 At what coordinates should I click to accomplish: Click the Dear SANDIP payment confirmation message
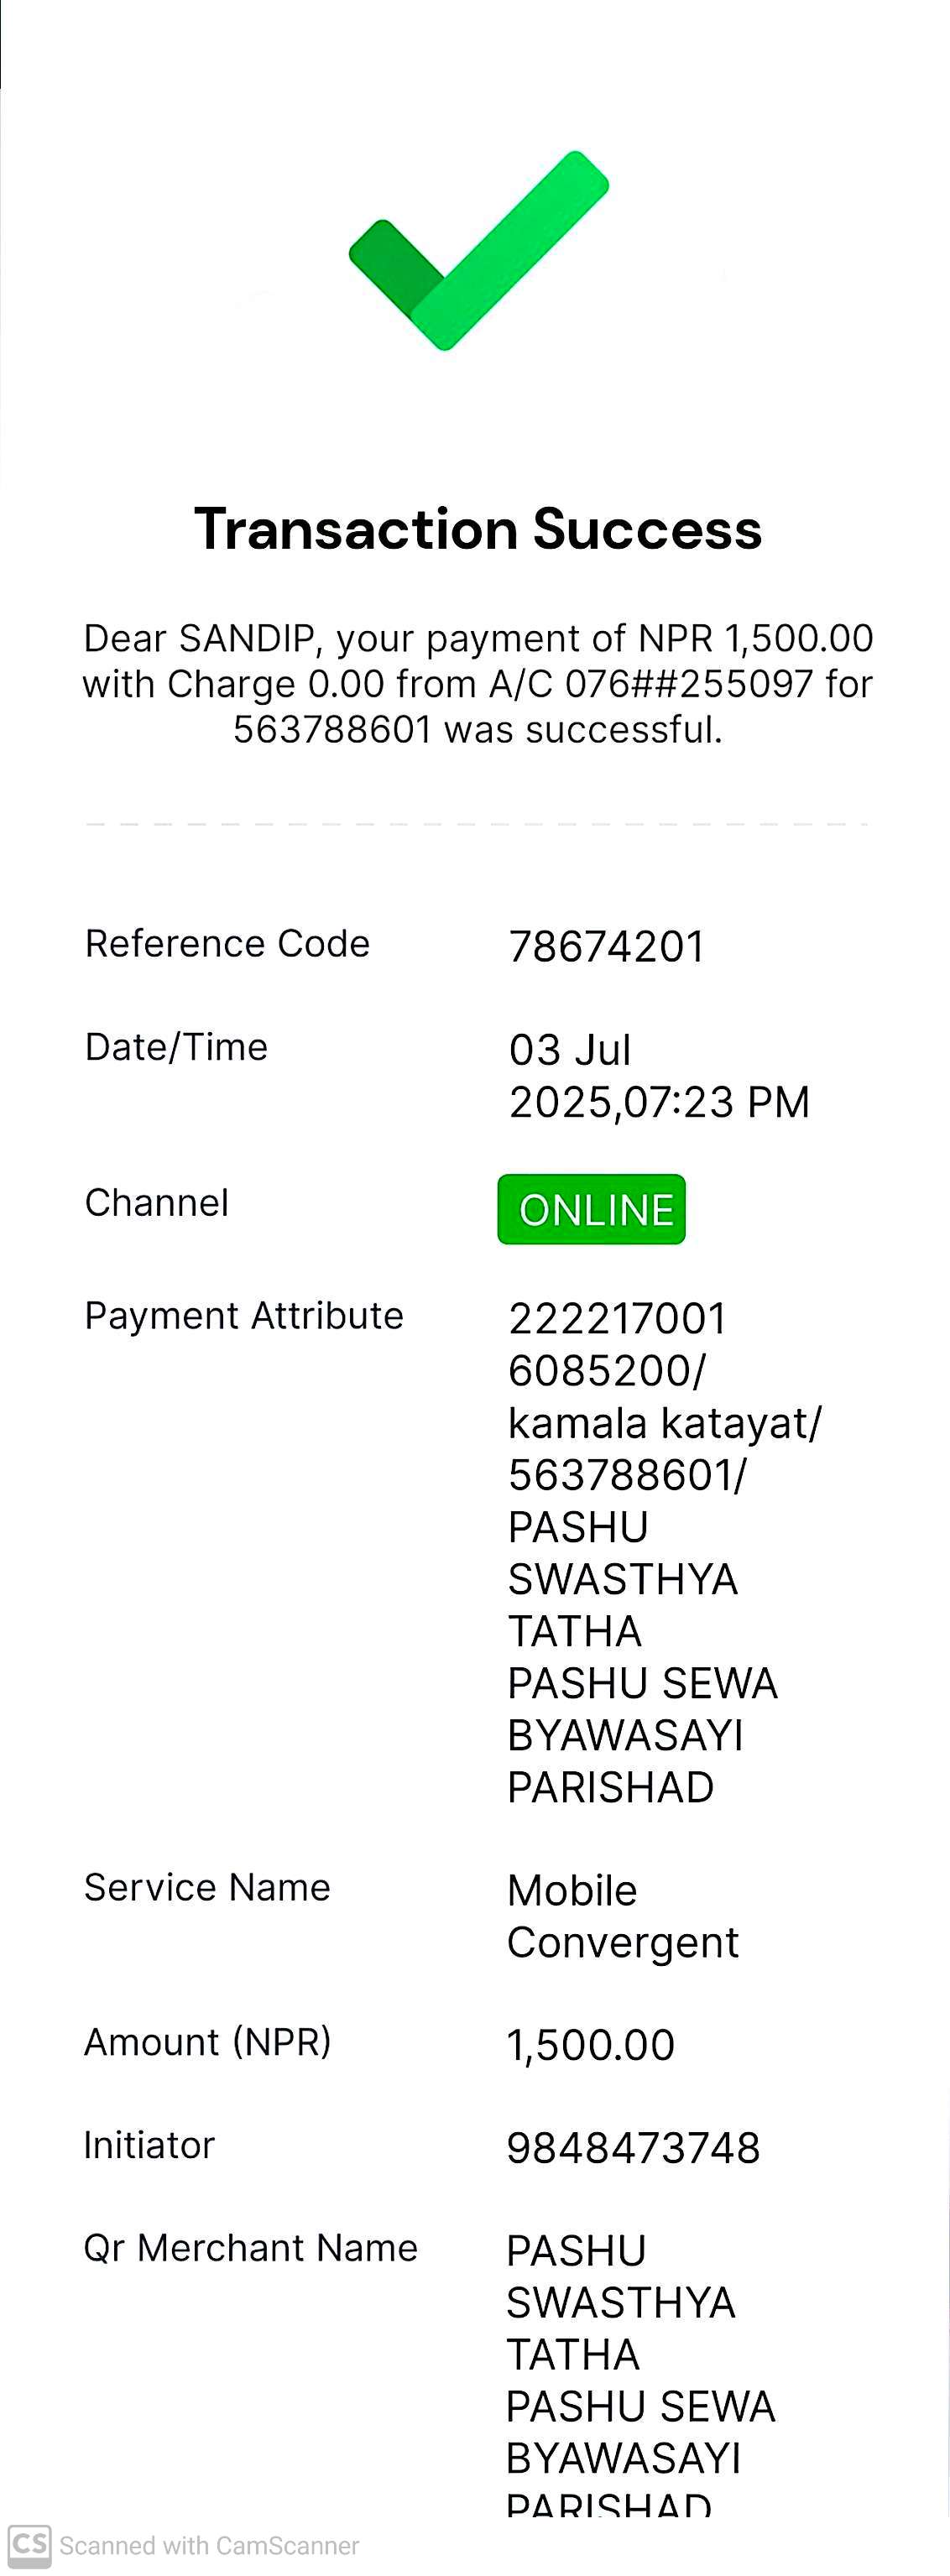[x=478, y=684]
